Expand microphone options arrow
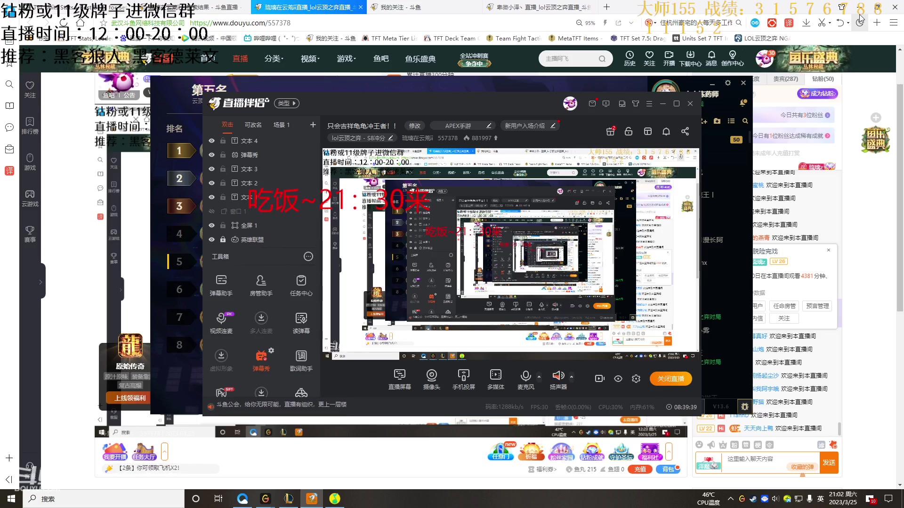 pyautogui.click(x=539, y=377)
